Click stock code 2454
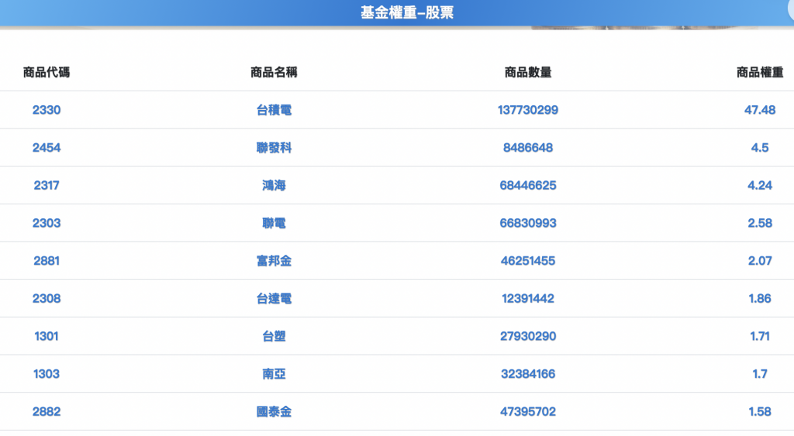The image size is (794, 436). 47,148
